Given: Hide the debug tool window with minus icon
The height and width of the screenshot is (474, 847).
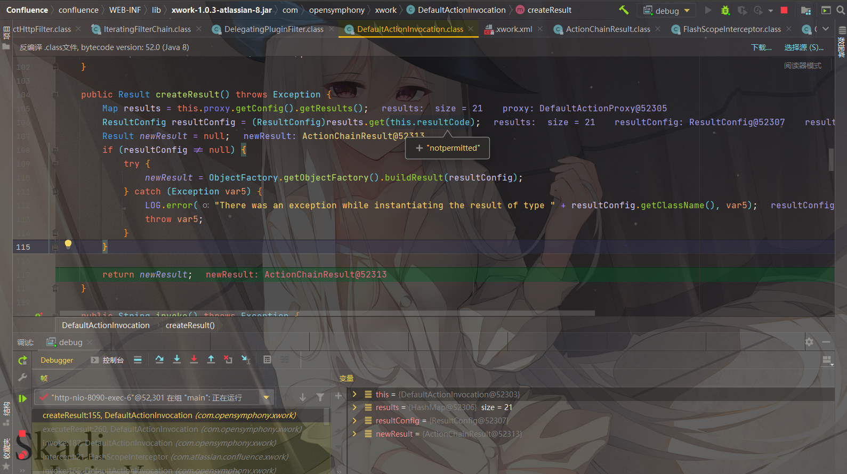Looking at the screenshot, I should [826, 342].
